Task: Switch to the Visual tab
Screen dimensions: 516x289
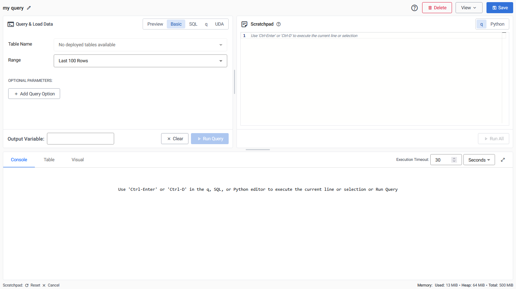Action: (x=78, y=159)
